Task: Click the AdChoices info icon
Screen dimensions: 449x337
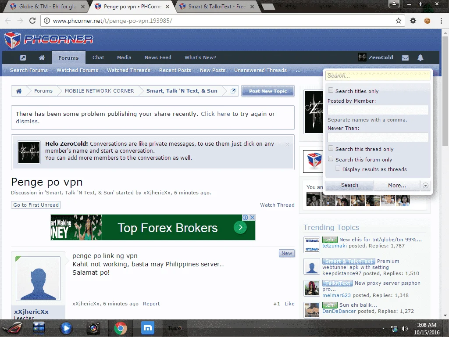Action: pos(246,218)
